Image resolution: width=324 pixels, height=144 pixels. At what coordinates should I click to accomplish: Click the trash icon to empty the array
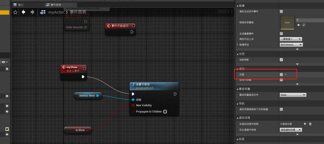click(x=310, y=124)
